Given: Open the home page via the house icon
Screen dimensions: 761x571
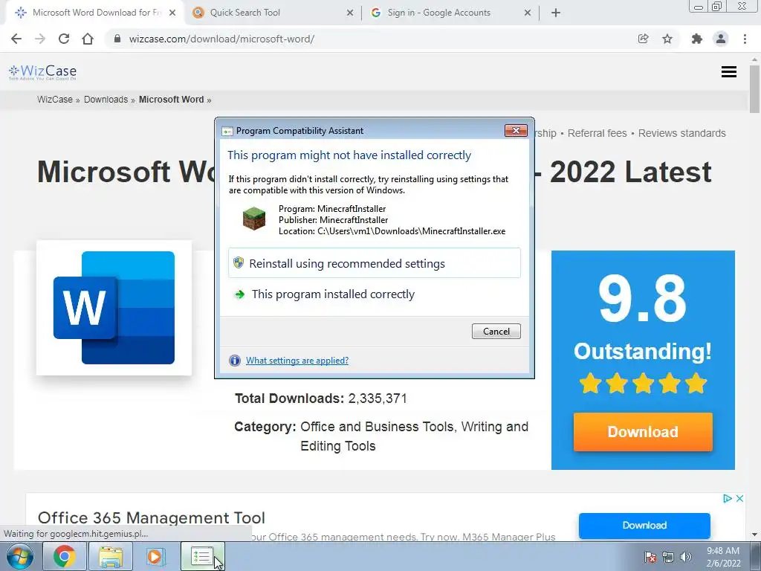Looking at the screenshot, I should (88, 39).
